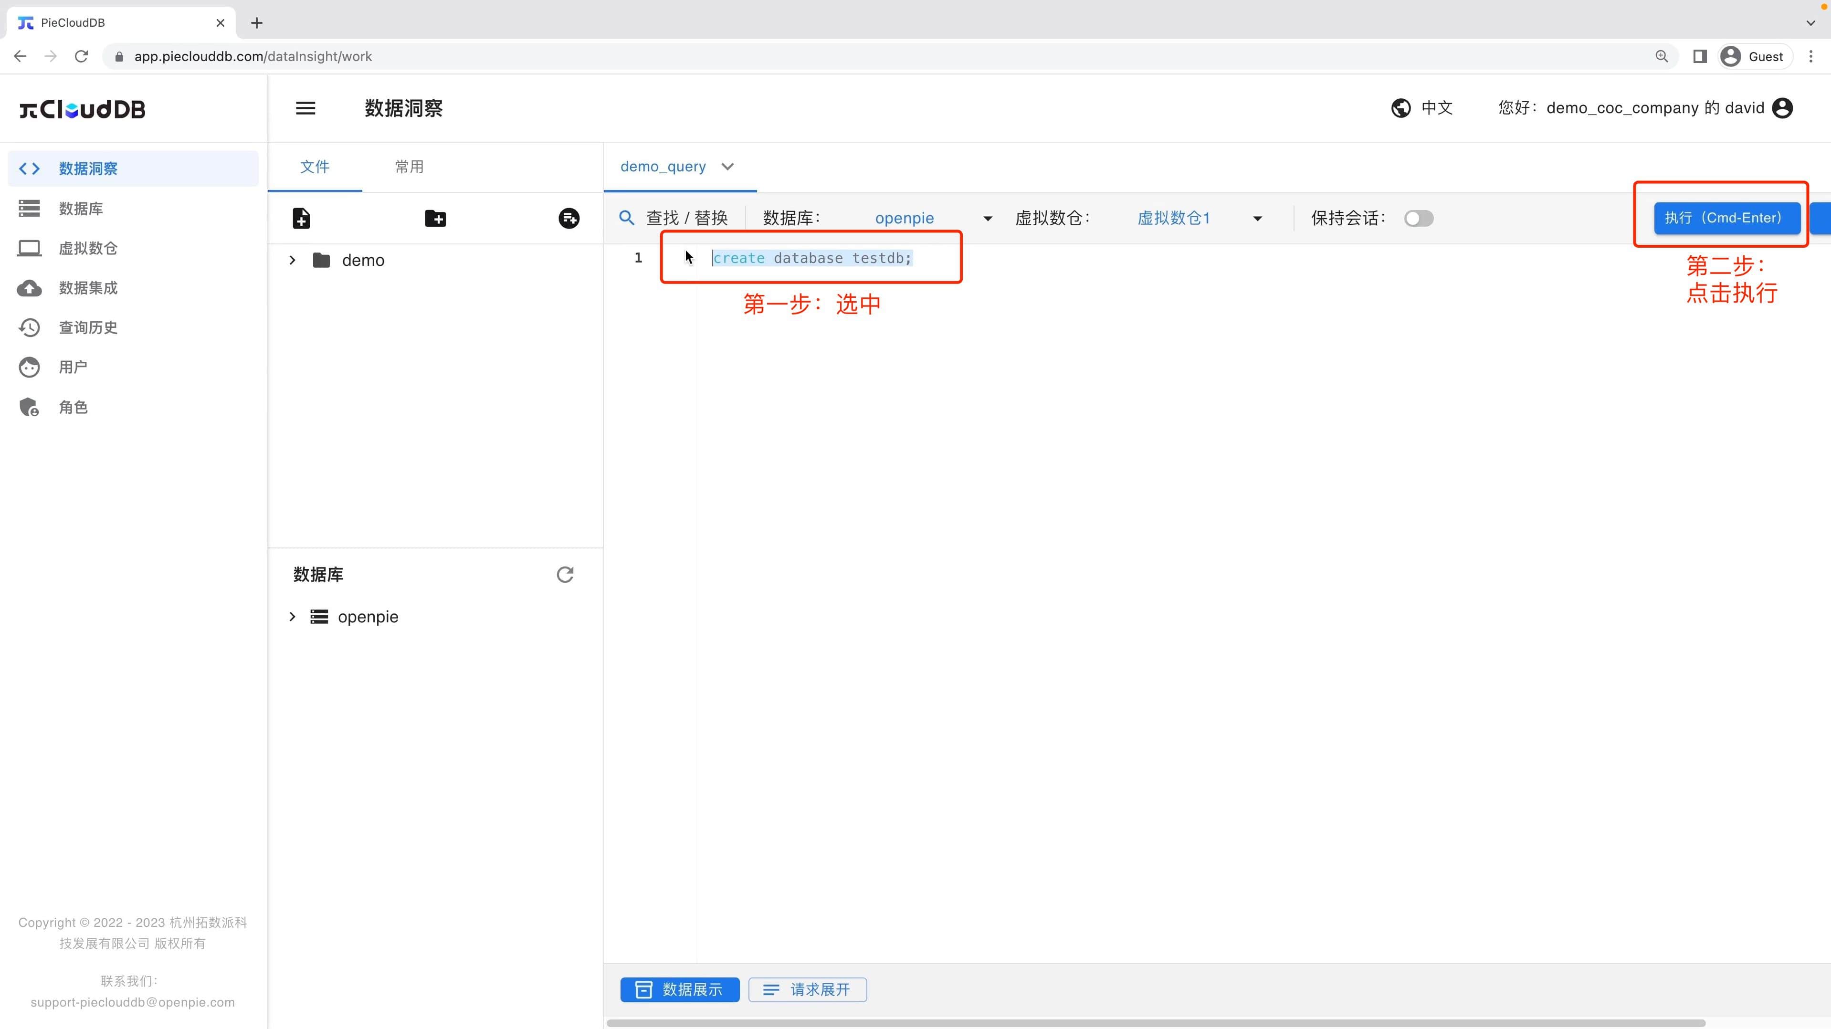
Task: Click the new file icon
Action: 301,218
